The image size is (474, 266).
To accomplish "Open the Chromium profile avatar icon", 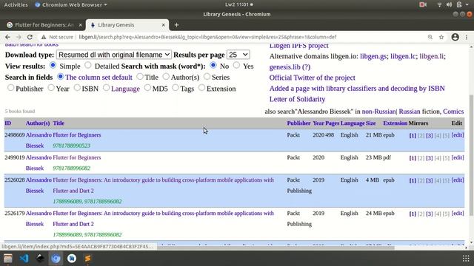I will click(x=455, y=37).
